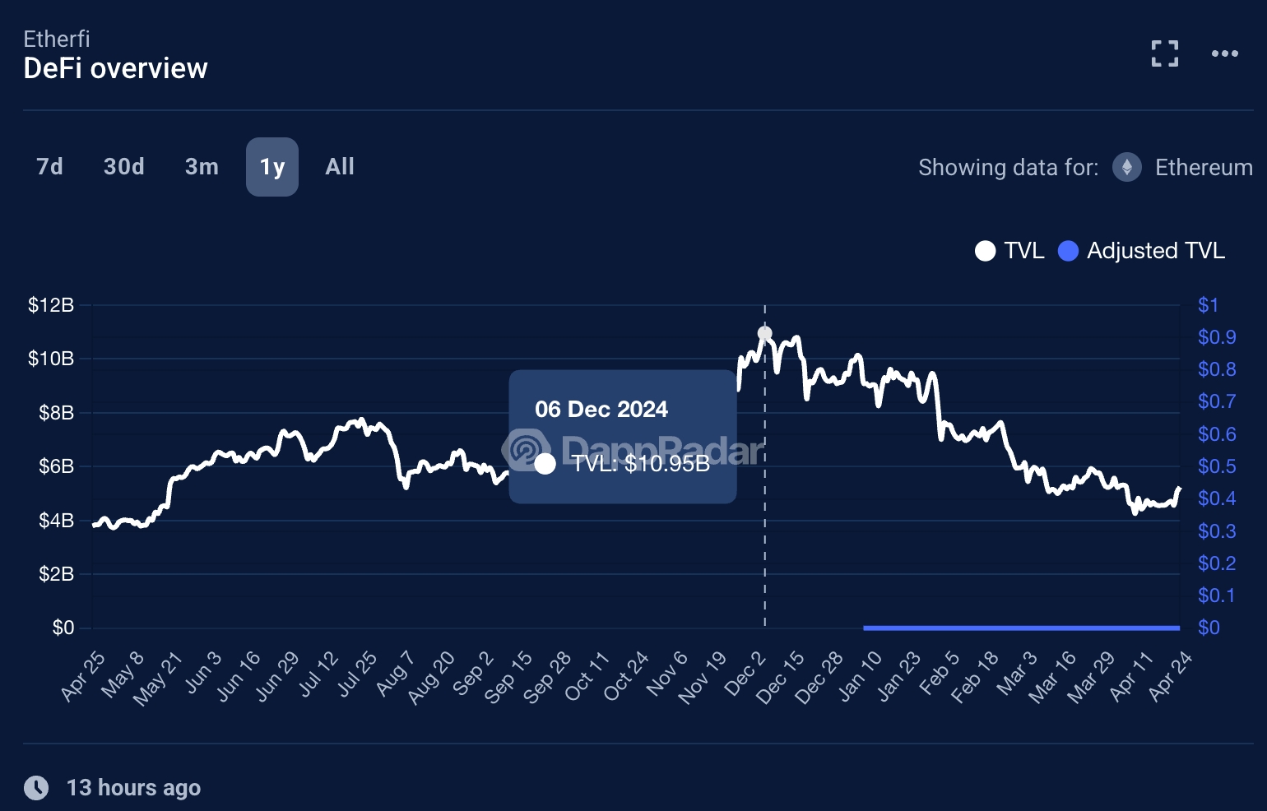Click the 06 Dec 2024 data point marker
Viewport: 1267px width, 811px height.
click(765, 334)
